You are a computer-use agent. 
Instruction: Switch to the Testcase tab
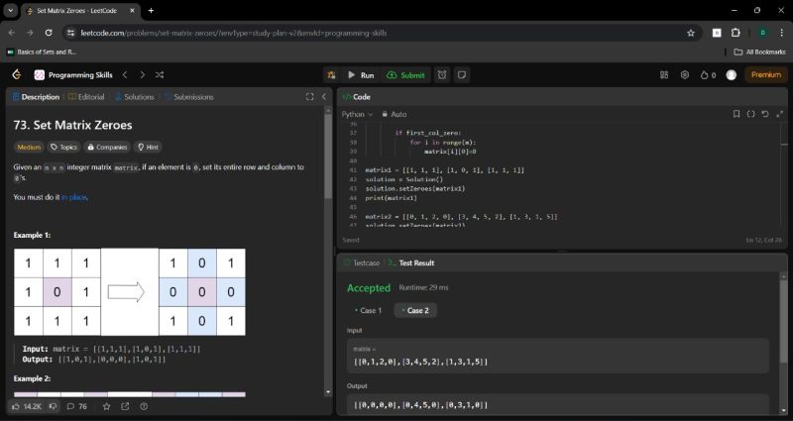361,263
